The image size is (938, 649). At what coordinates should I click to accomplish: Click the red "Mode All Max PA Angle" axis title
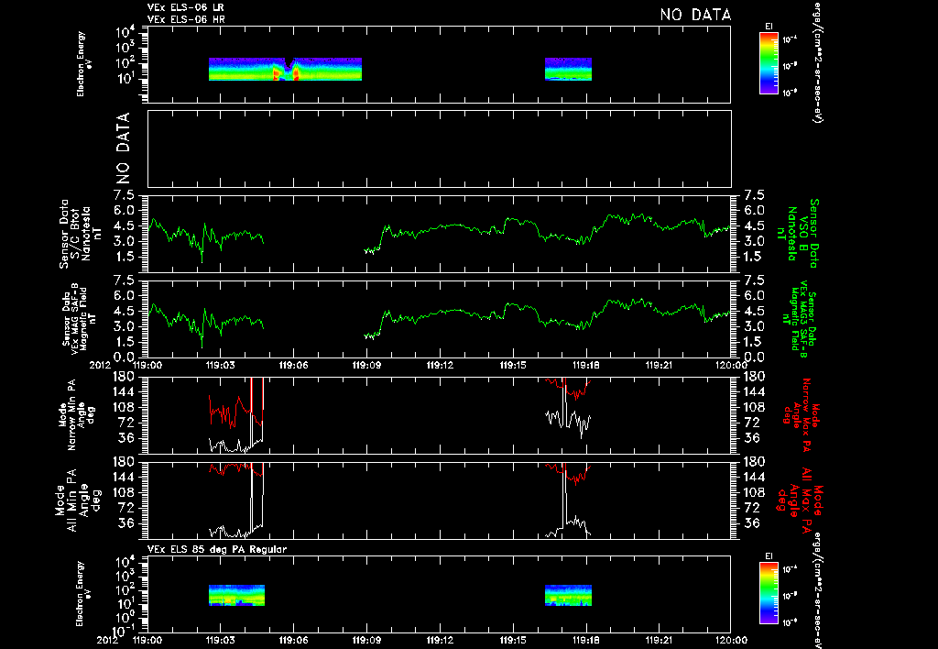pyautogui.click(x=802, y=499)
